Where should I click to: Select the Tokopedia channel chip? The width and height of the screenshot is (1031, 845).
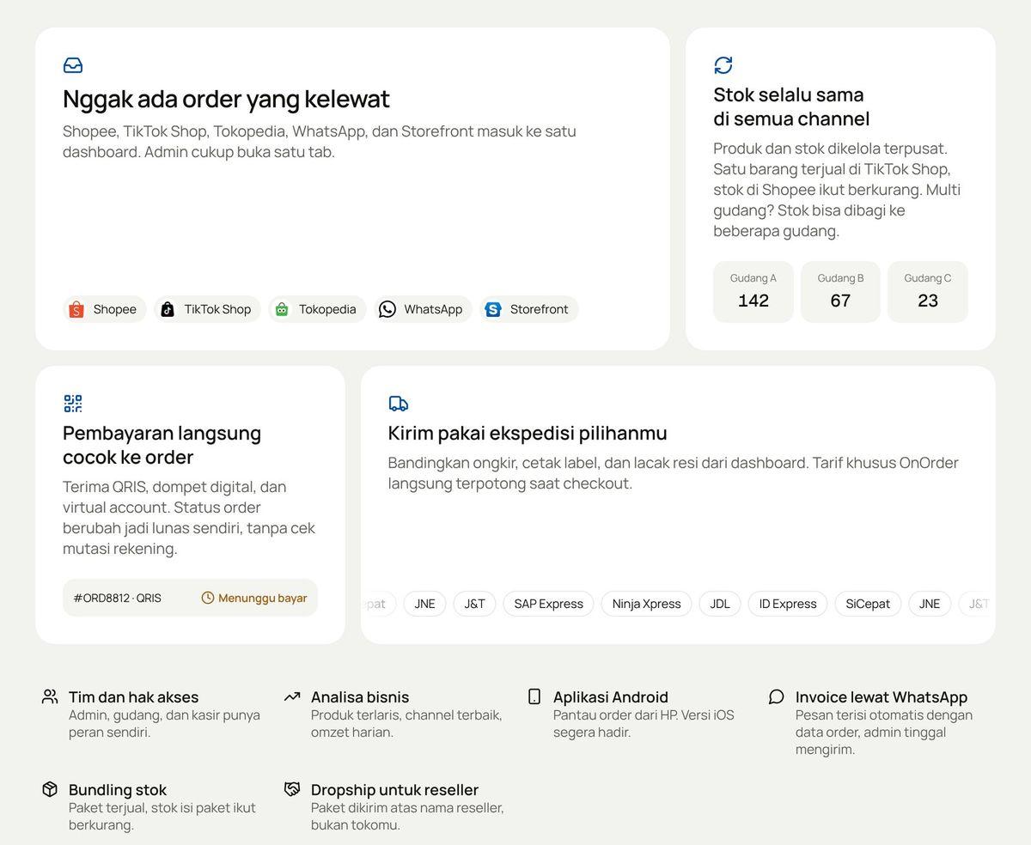pyautogui.click(x=318, y=309)
